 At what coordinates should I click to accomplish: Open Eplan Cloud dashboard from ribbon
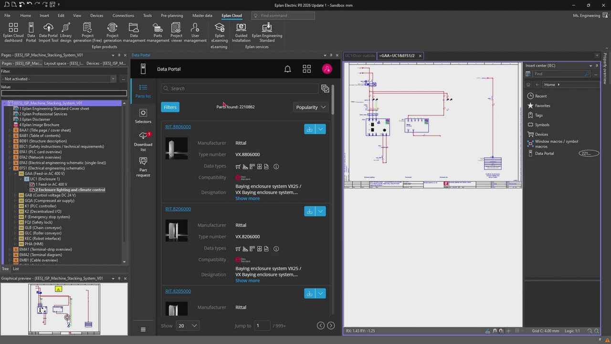point(13,32)
